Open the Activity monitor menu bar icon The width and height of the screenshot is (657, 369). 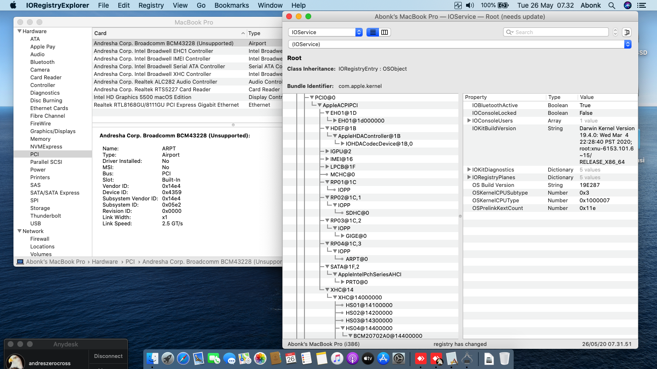click(x=458, y=5)
